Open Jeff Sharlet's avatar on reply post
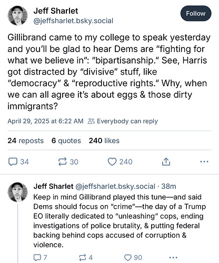This screenshot has width=219, height=263. [x=17, y=192]
